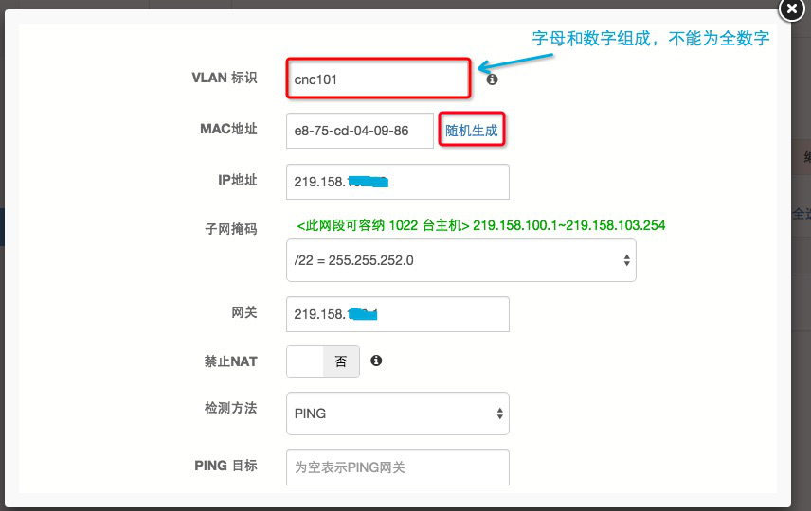Click the green subnet range hint text

click(x=480, y=225)
